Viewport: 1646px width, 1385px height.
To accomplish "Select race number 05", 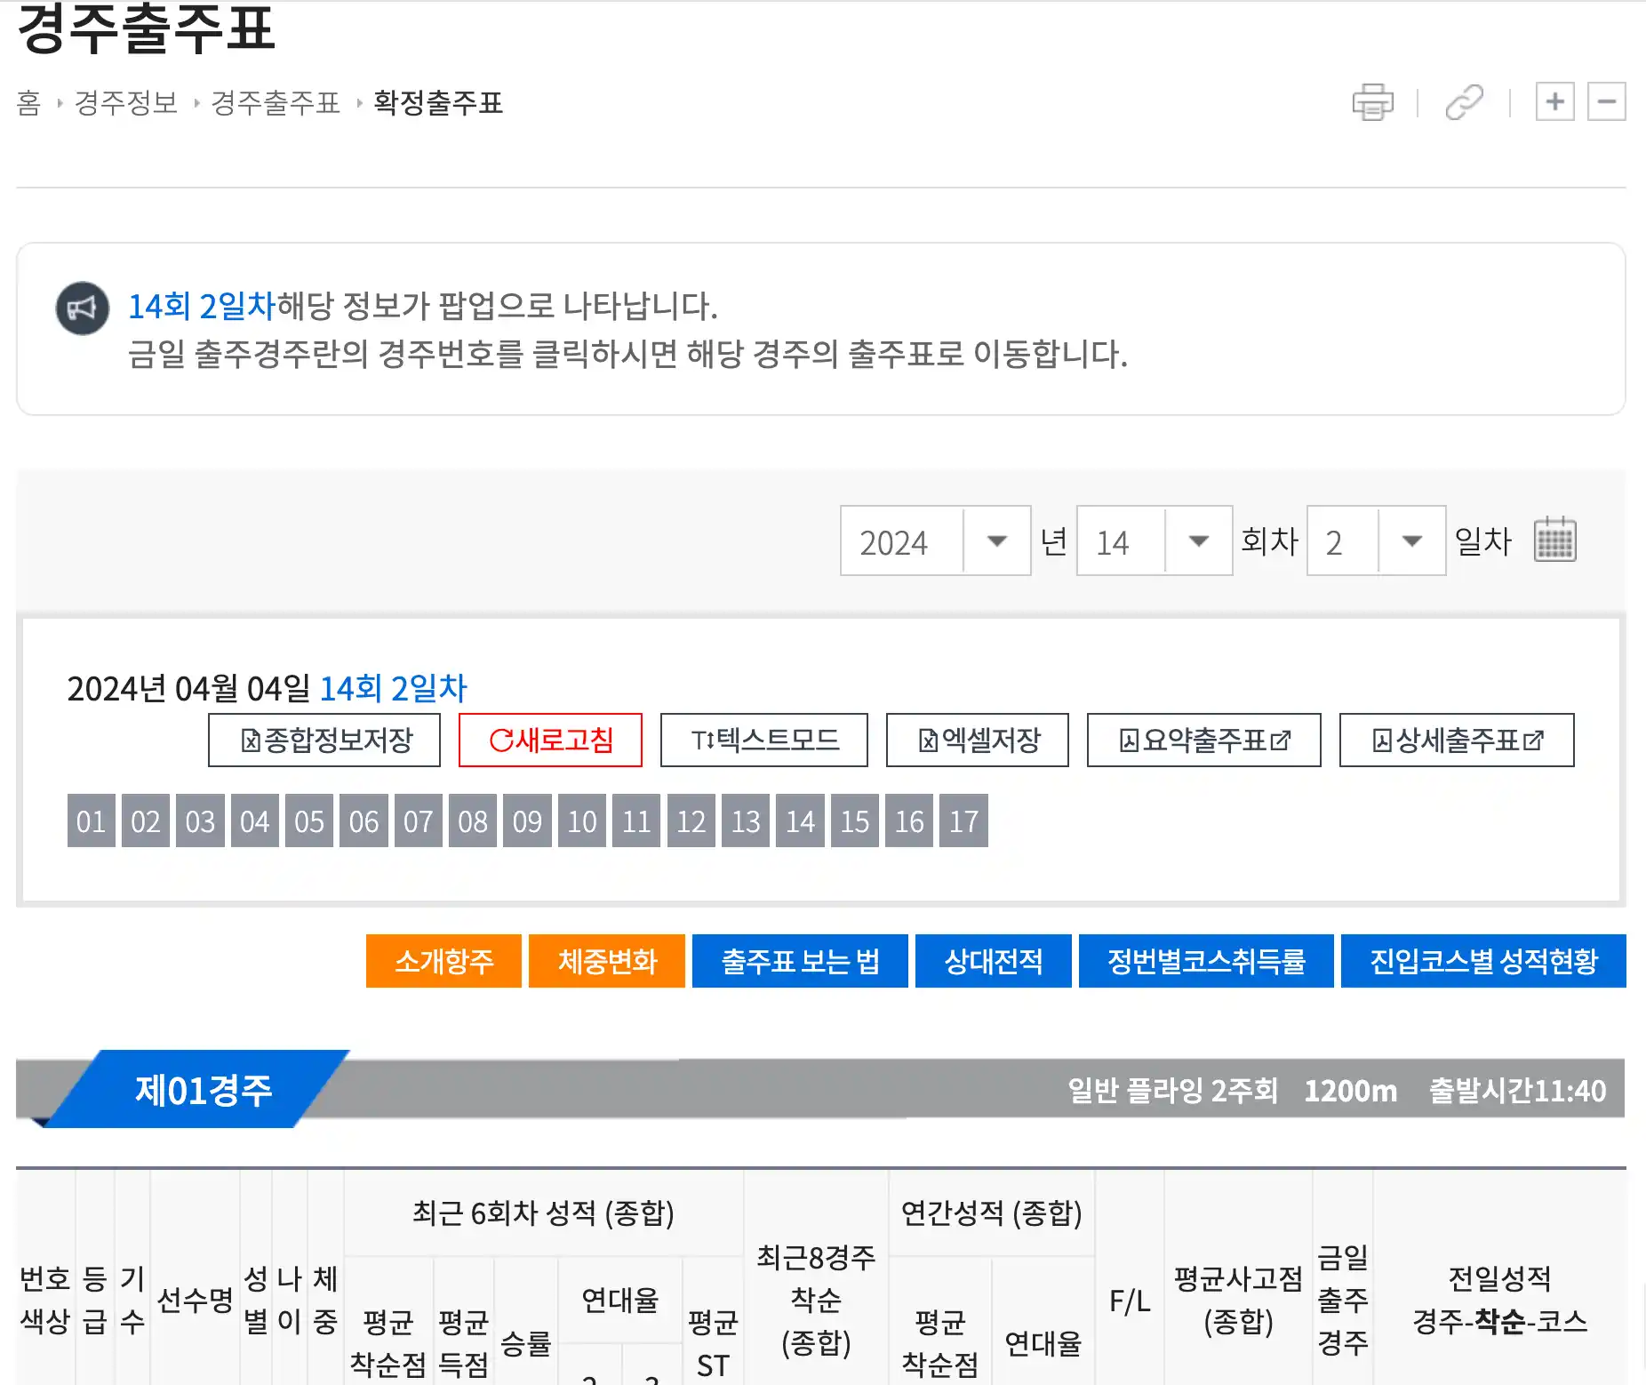I will (x=308, y=821).
